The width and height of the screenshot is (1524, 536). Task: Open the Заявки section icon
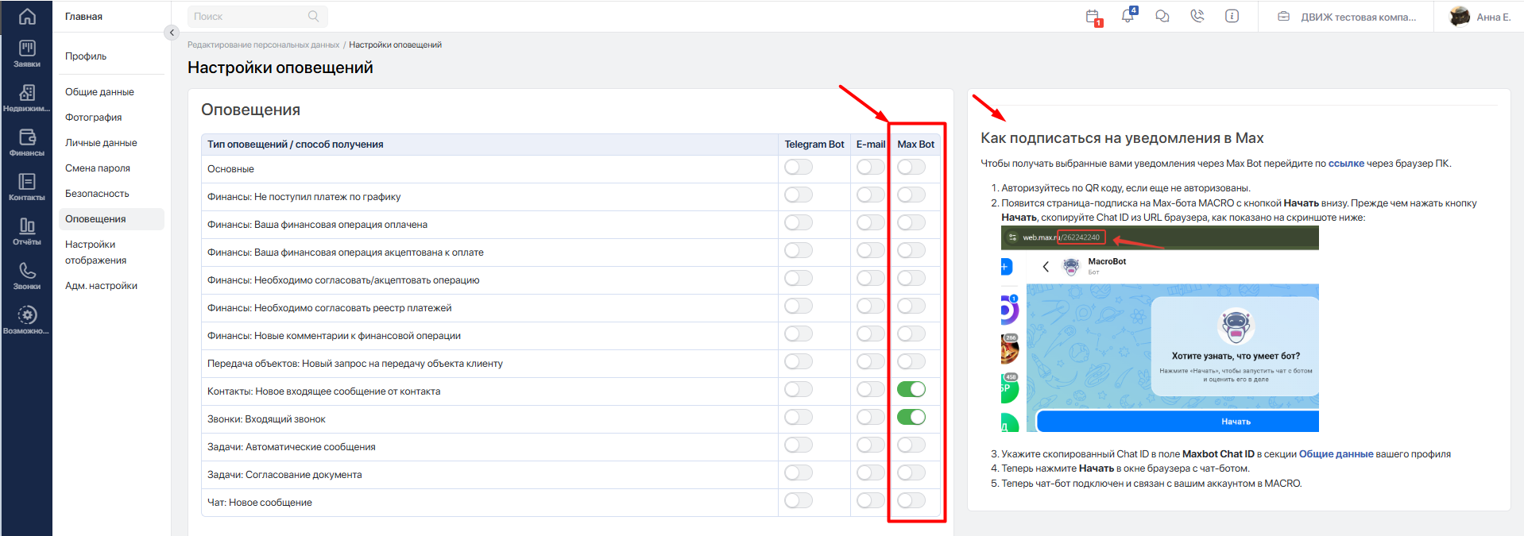[27, 53]
